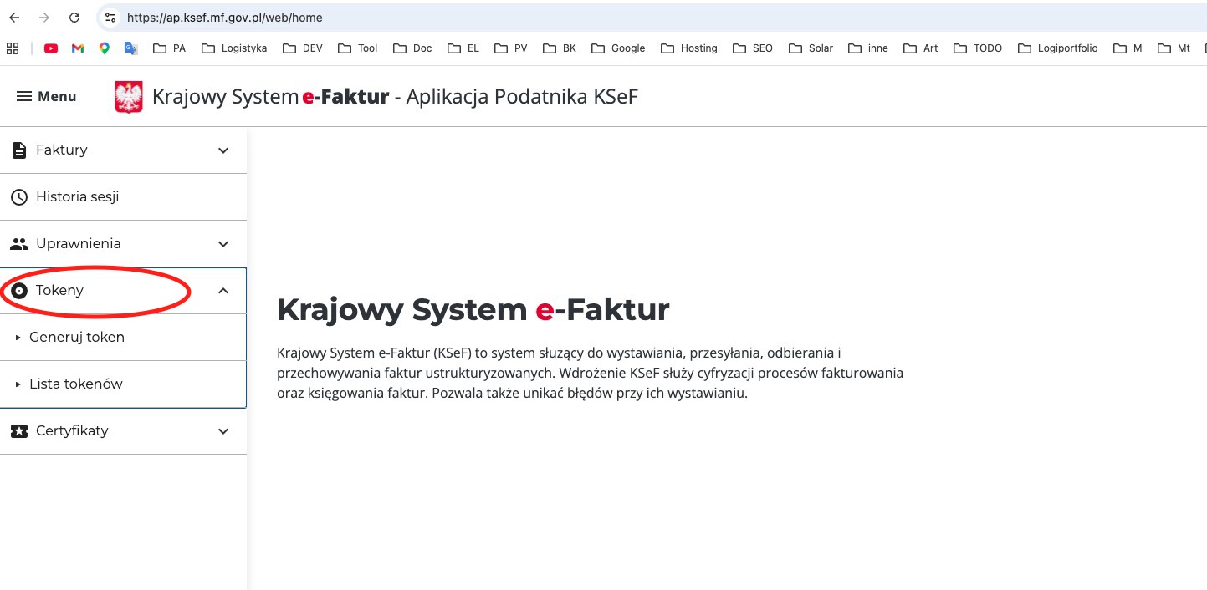
Task: Open the SEO bookmark folder
Action: coord(753,48)
